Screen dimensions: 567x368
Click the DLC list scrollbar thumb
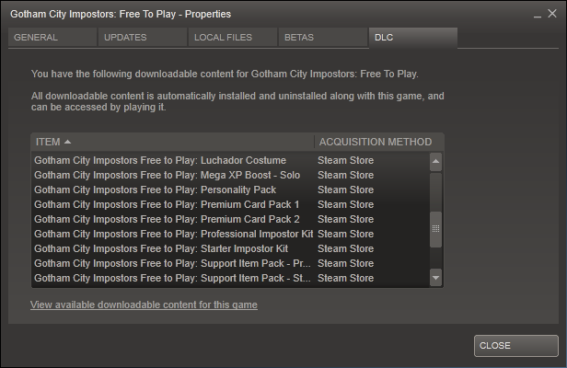435,229
